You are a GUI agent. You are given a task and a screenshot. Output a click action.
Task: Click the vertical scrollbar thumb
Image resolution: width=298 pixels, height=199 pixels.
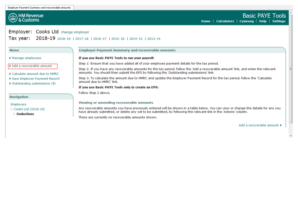(x=291, y=68)
